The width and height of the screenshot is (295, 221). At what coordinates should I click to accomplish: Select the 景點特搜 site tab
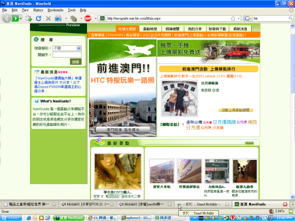(150, 29)
